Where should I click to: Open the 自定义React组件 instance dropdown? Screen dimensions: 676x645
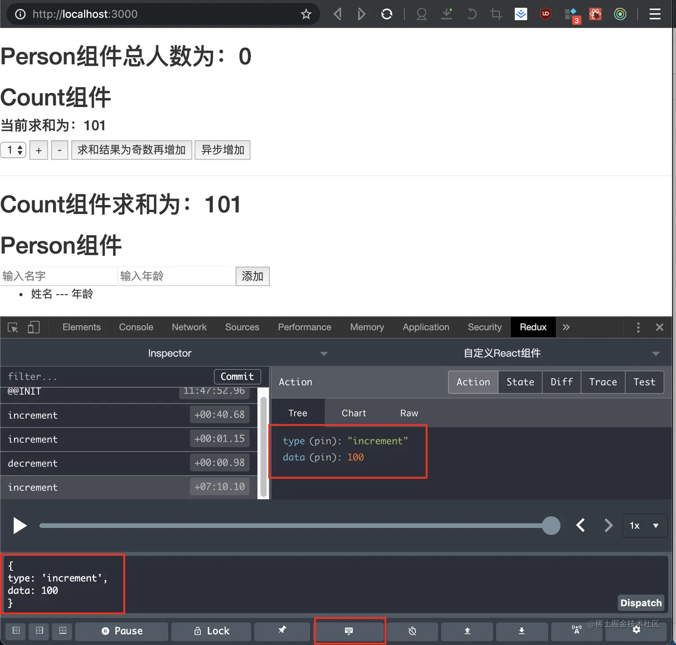[503, 353]
